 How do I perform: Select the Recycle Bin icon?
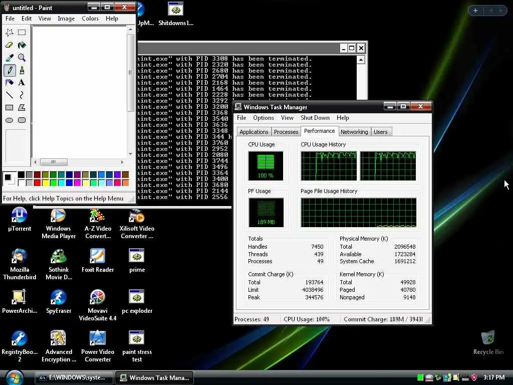pos(488,343)
